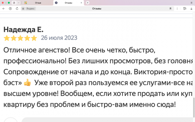Click the lock site security icon
The width and height of the screenshot is (195, 122).
tap(23, 8)
